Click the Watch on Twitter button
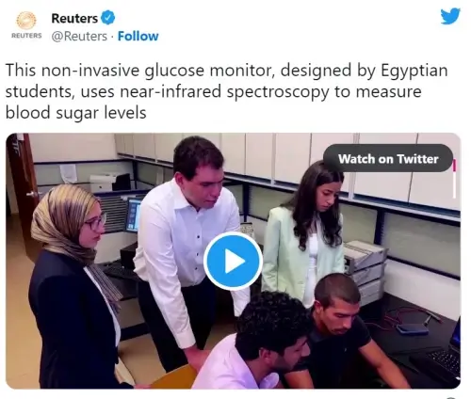The image size is (471, 399). point(388,158)
